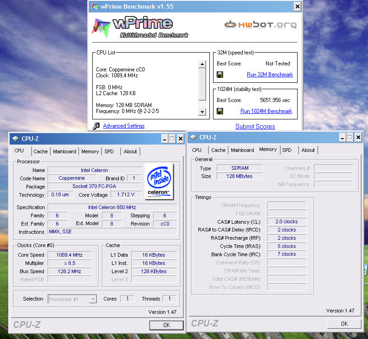Image resolution: width=368 pixels, height=339 pixels.
Task: Click the wPrime logo image
Action: [140, 27]
